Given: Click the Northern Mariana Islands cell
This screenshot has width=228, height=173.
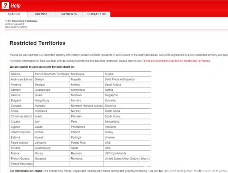Looking at the screenshot, I should tap(87, 106).
